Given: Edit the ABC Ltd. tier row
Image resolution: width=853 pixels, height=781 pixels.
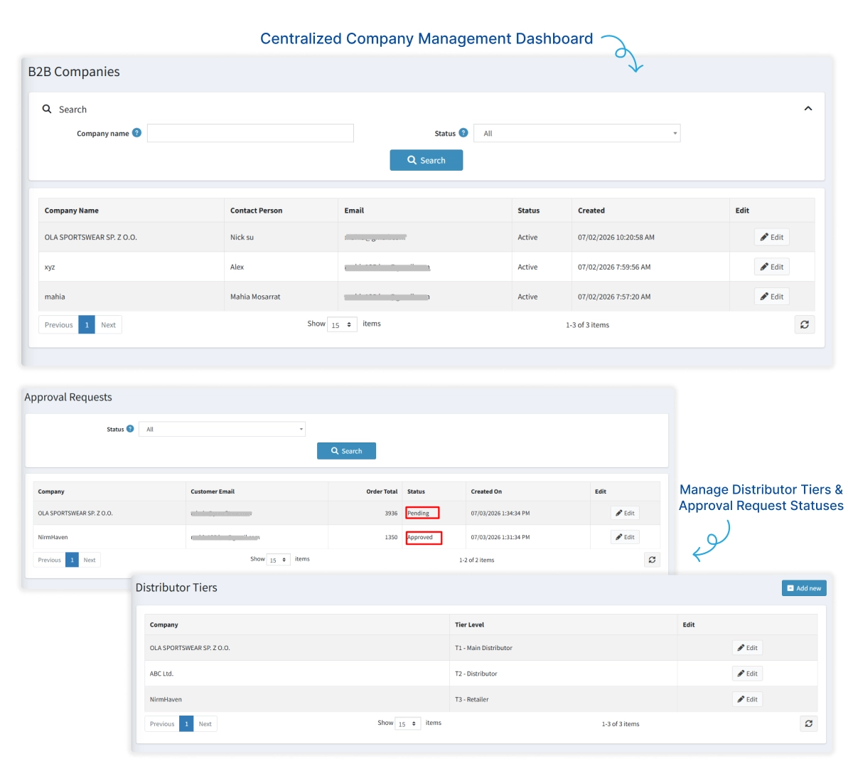Looking at the screenshot, I should tap(748, 674).
